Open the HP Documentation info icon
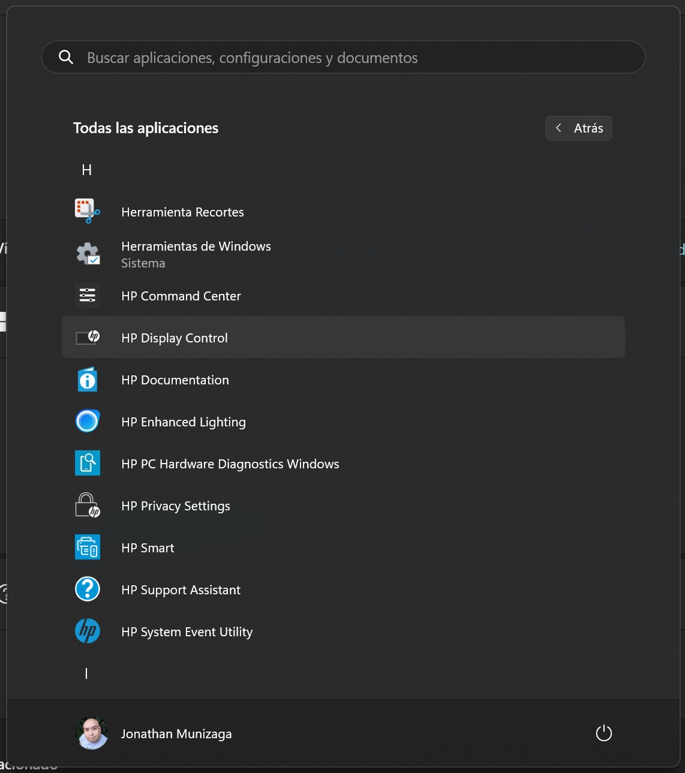This screenshot has width=685, height=773. click(88, 379)
